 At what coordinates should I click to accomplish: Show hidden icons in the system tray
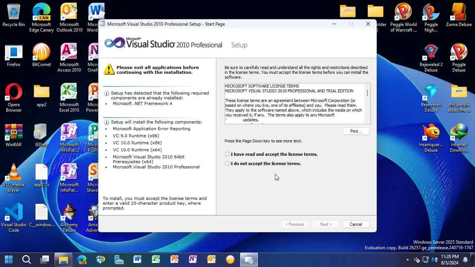(407, 260)
